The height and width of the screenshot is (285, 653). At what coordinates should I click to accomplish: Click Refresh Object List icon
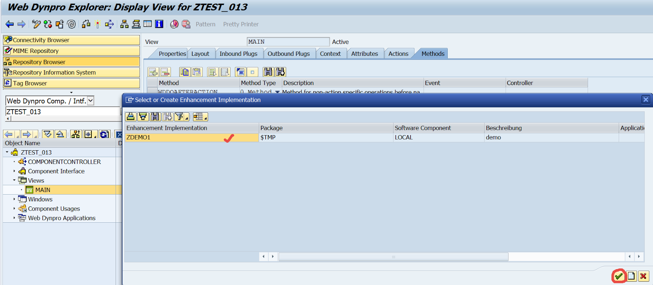click(104, 134)
